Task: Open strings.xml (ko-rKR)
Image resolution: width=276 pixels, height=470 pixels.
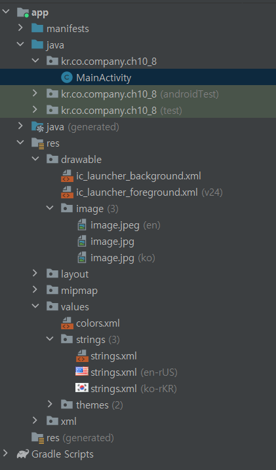Action: pos(134,388)
